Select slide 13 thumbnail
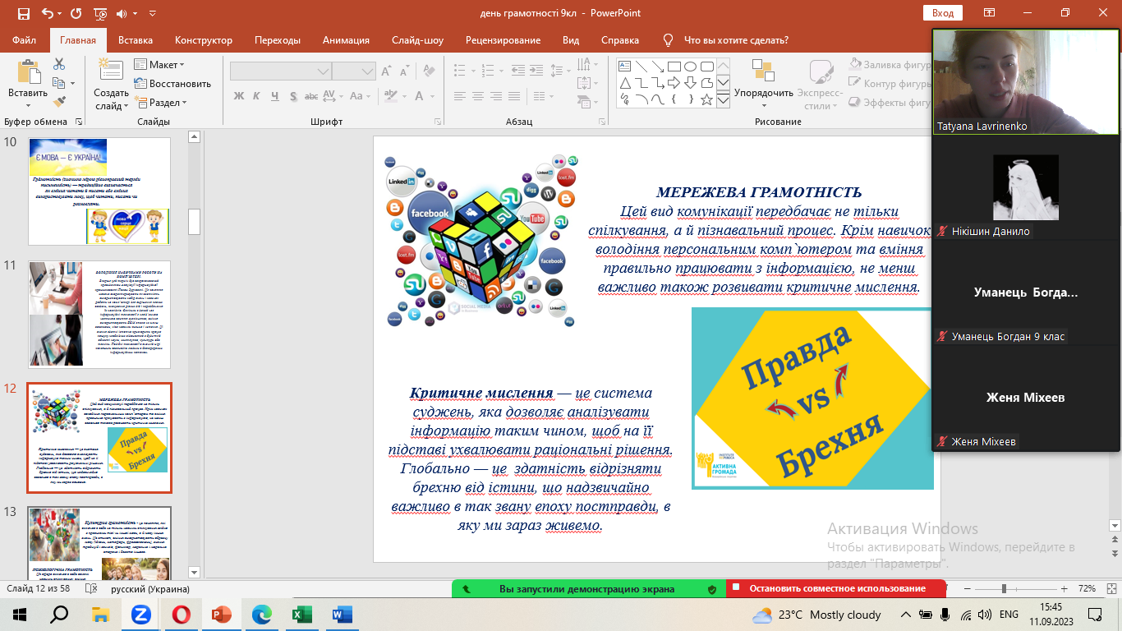 [x=99, y=545]
